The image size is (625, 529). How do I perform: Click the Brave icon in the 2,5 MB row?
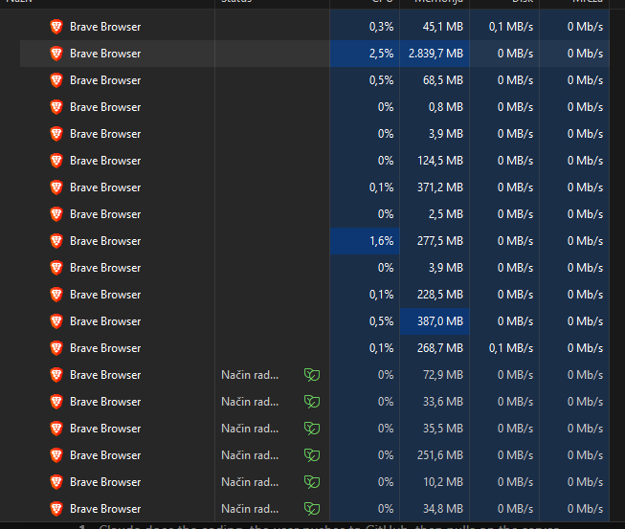[x=56, y=214]
